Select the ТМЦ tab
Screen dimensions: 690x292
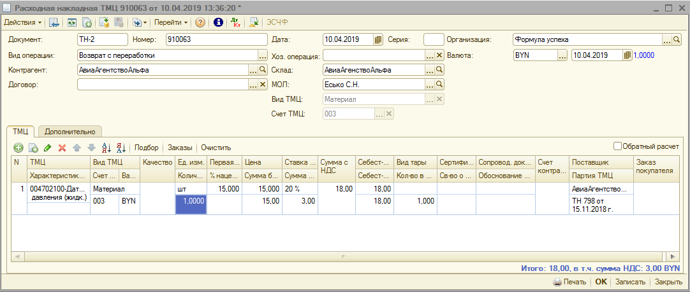tap(20, 132)
